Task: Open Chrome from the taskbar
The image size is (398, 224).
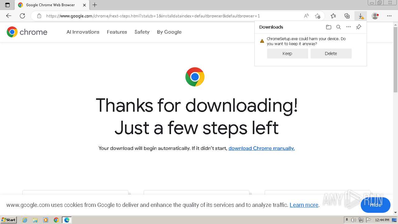Action: coord(56,220)
